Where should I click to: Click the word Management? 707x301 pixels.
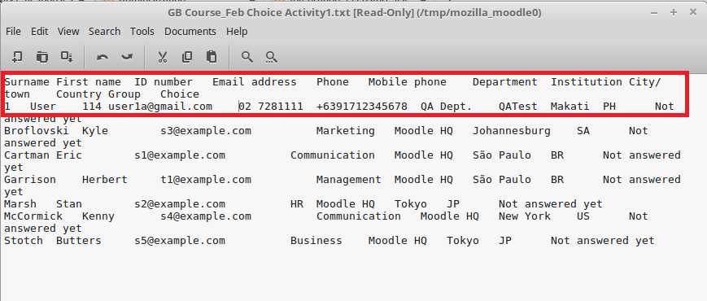[348, 179]
